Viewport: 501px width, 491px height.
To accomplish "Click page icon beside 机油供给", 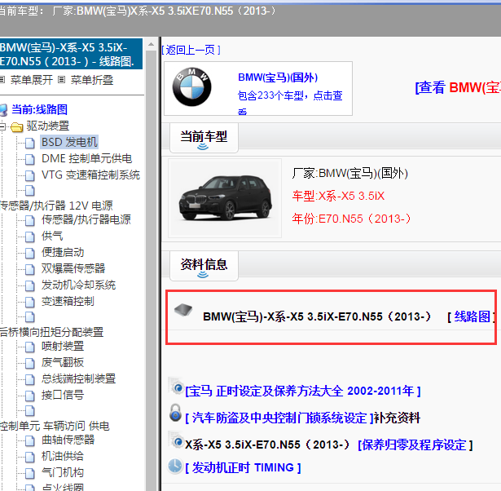I will click(x=29, y=457).
